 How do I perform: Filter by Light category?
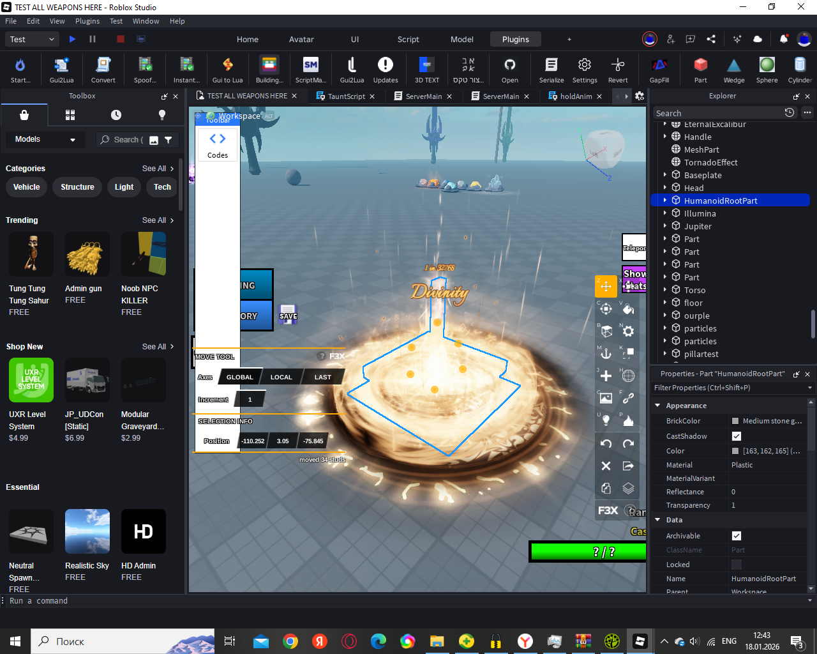(124, 187)
